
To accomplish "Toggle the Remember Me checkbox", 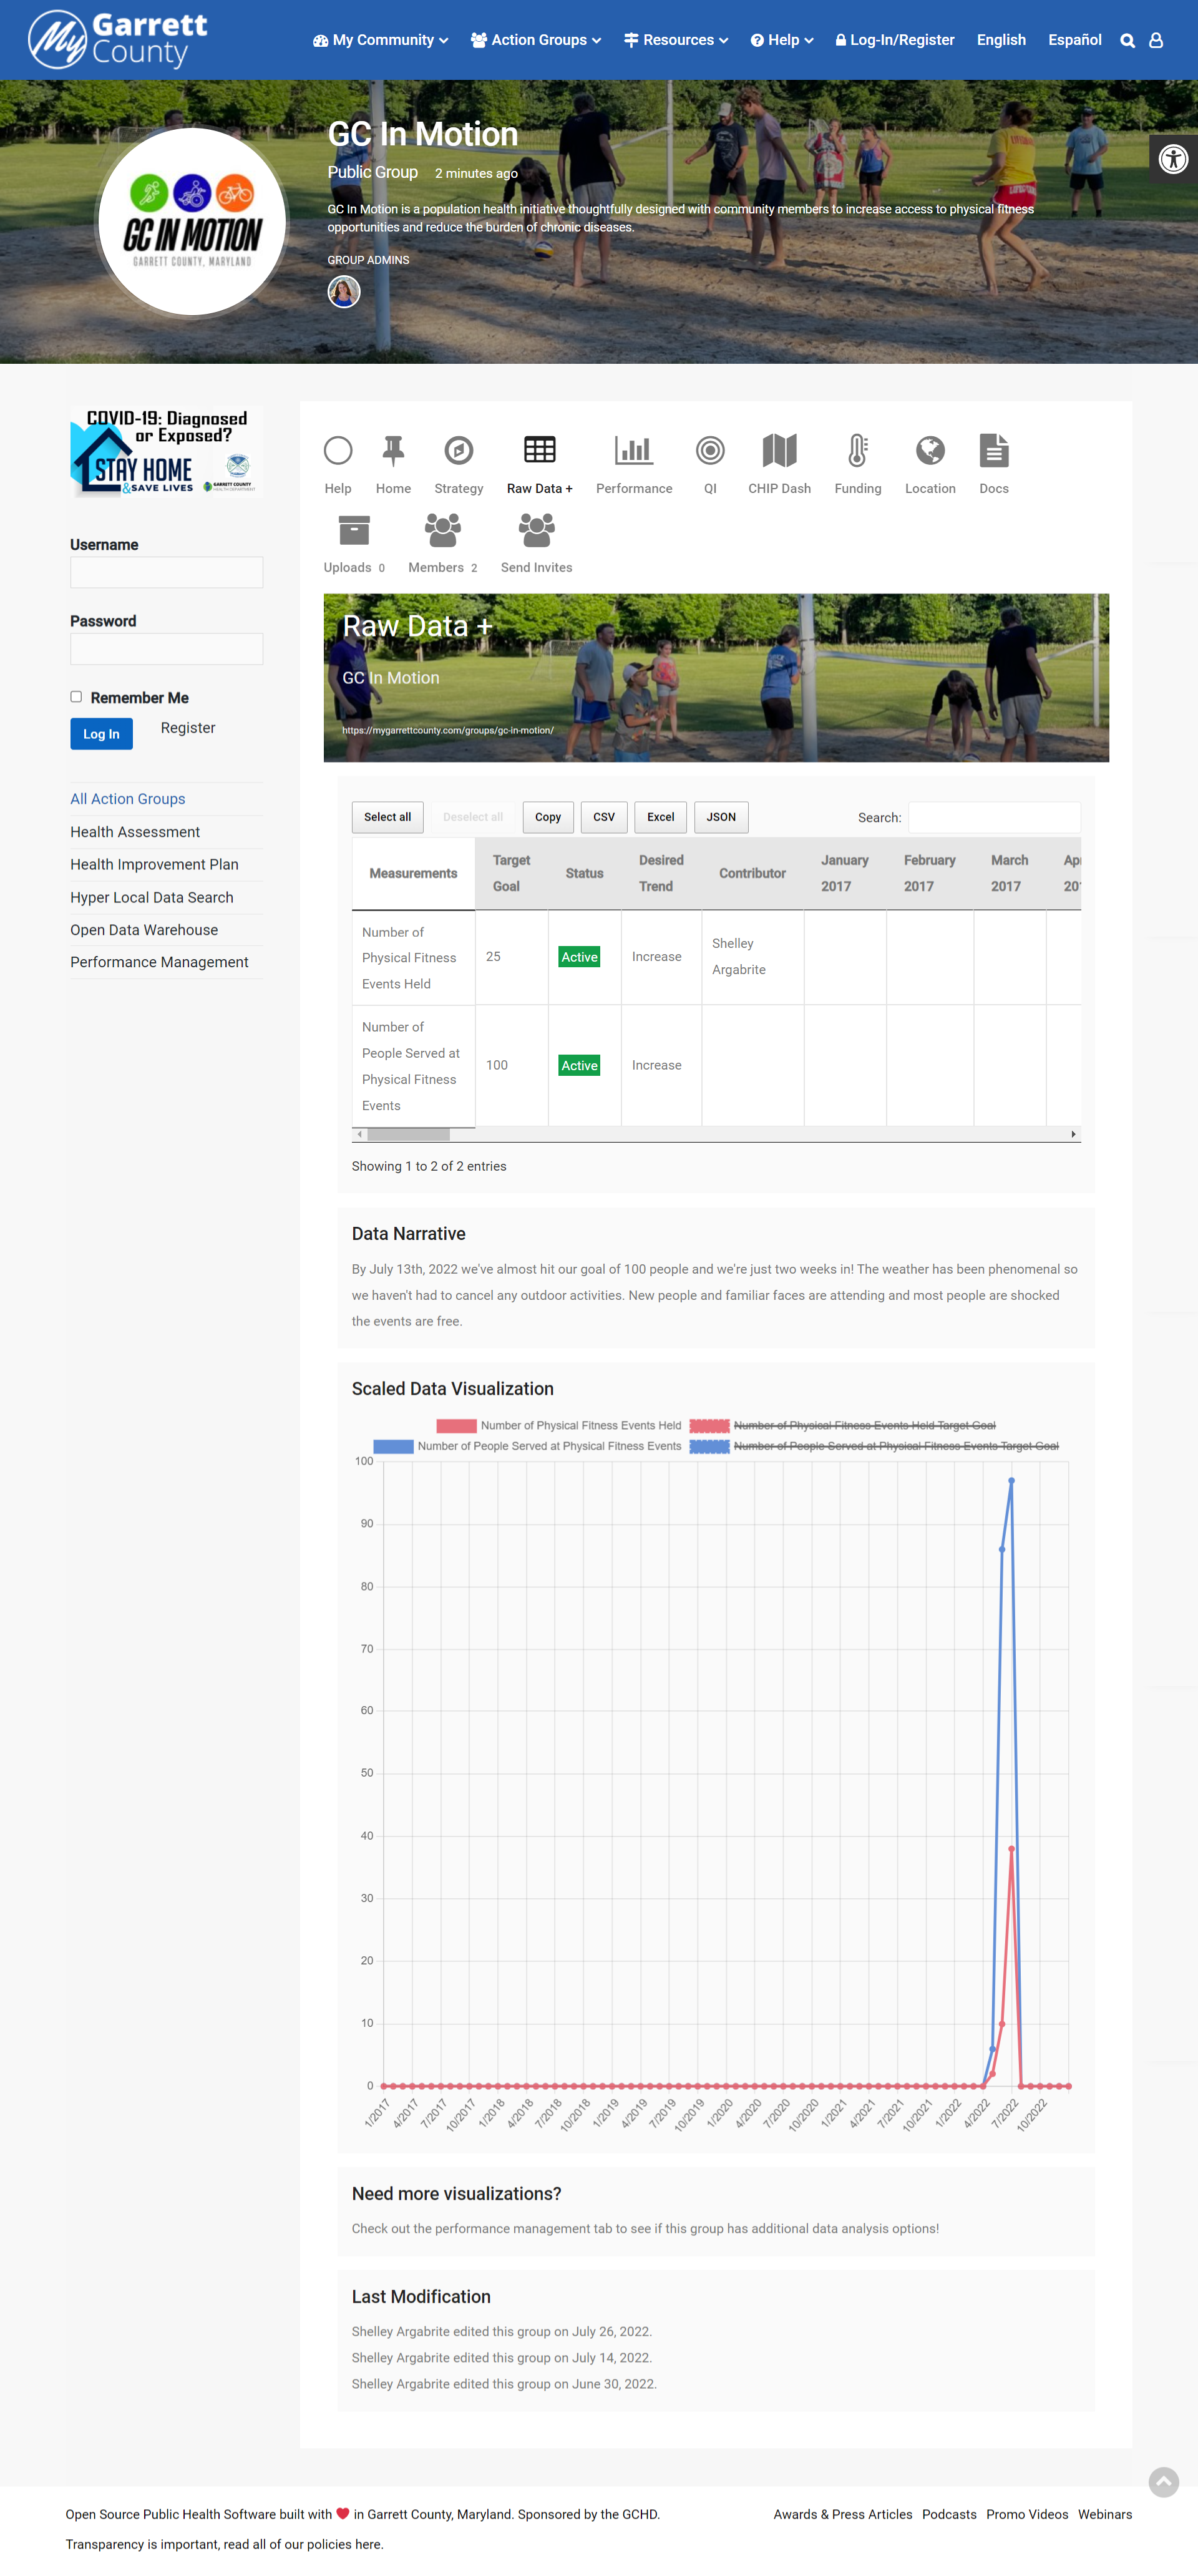I will pos(76,697).
